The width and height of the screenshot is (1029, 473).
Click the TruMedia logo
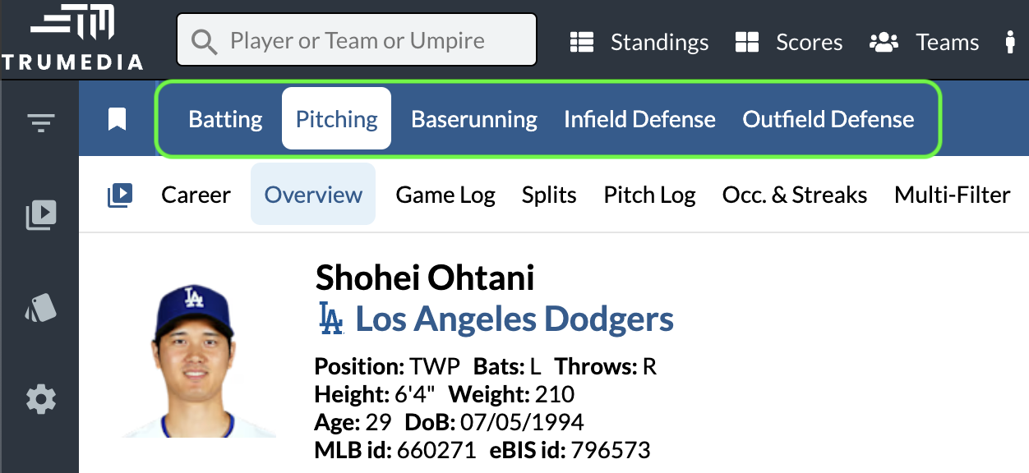72,39
